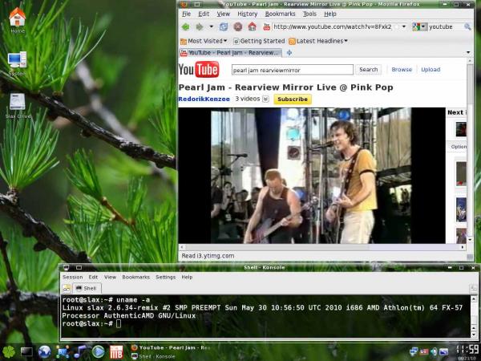Open the back/forward history dropdown arrow
The height and width of the screenshot is (361, 481).
[x=212, y=26]
